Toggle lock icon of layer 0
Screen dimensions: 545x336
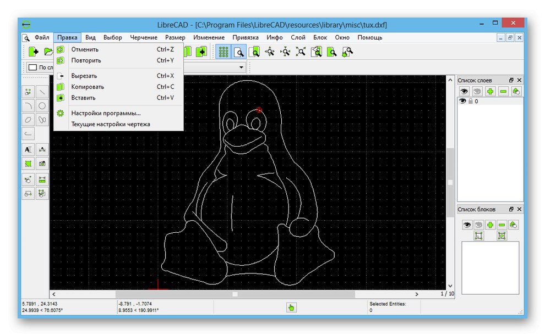[470, 101]
